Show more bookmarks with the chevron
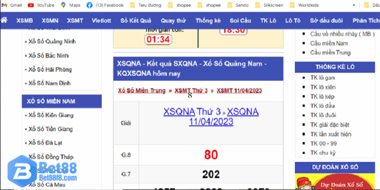This screenshot has height=190, width=380. [354, 5]
